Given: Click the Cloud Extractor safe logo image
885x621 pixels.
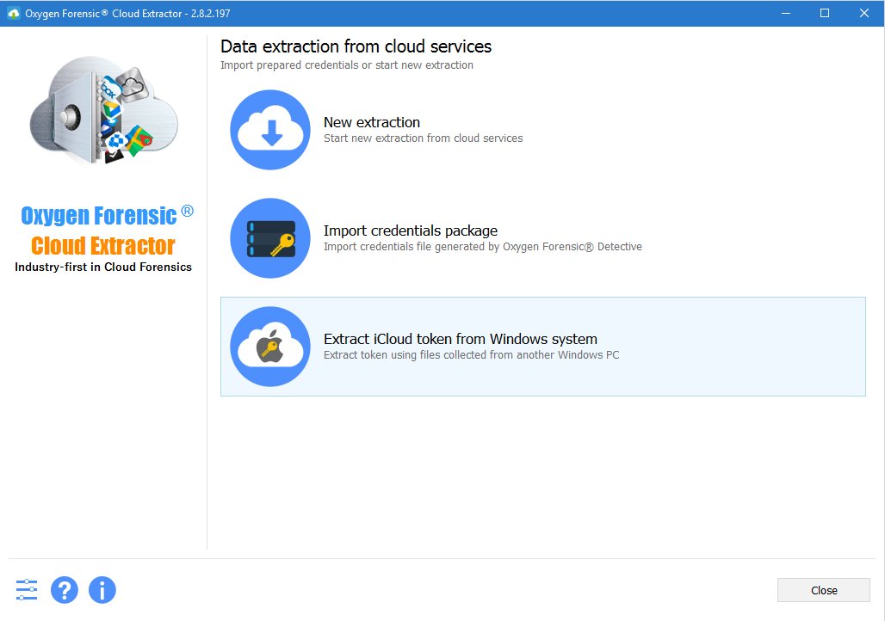Looking at the screenshot, I should tap(104, 110).
